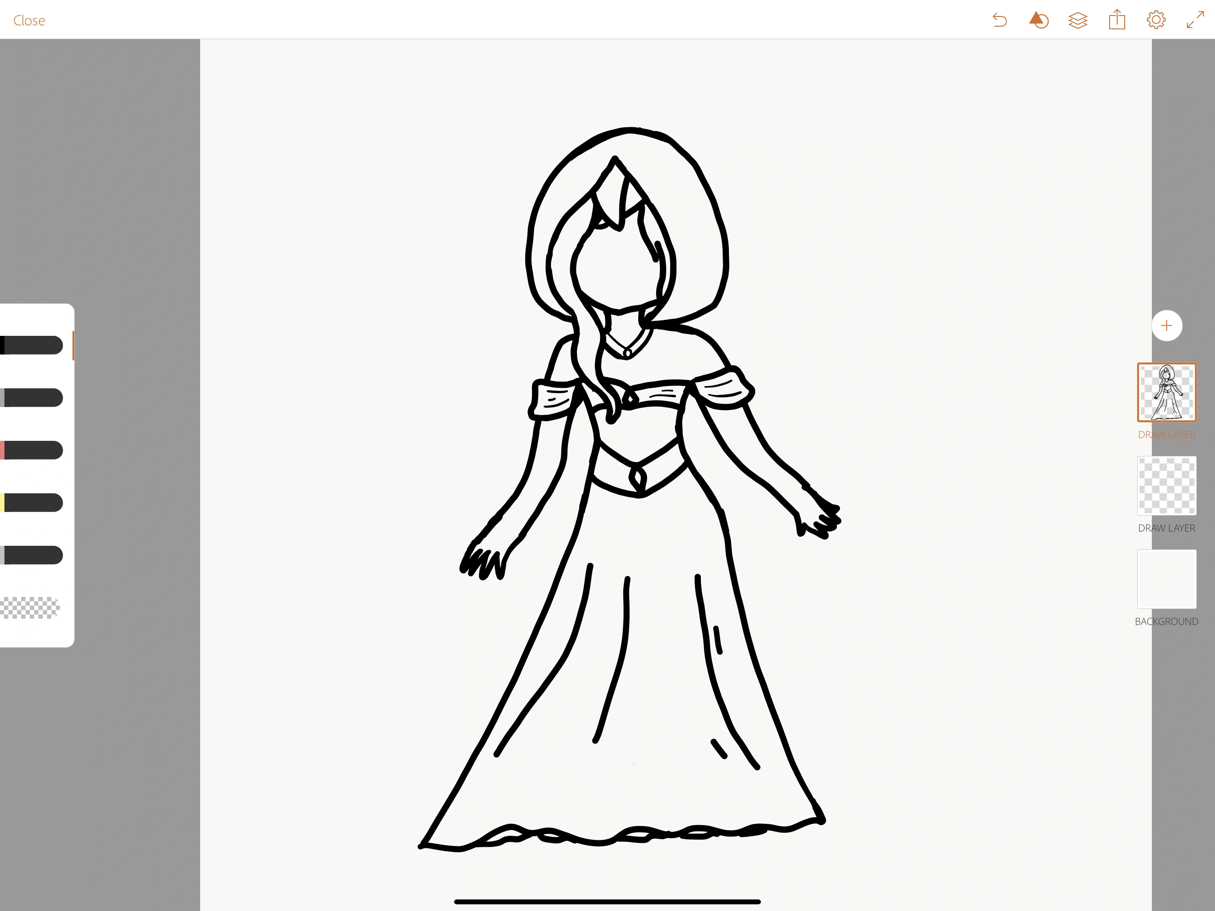This screenshot has height=911, width=1215.
Task: Select the top Draw Layer thumbnail
Action: click(x=1167, y=392)
